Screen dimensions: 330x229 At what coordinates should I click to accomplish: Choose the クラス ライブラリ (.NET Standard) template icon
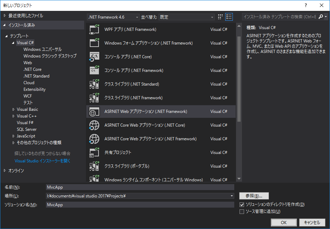tap(94, 84)
